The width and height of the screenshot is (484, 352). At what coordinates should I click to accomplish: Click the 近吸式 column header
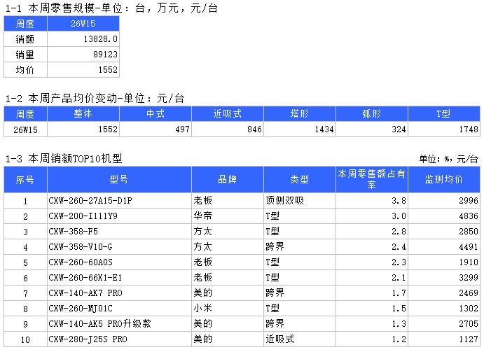coord(228,114)
